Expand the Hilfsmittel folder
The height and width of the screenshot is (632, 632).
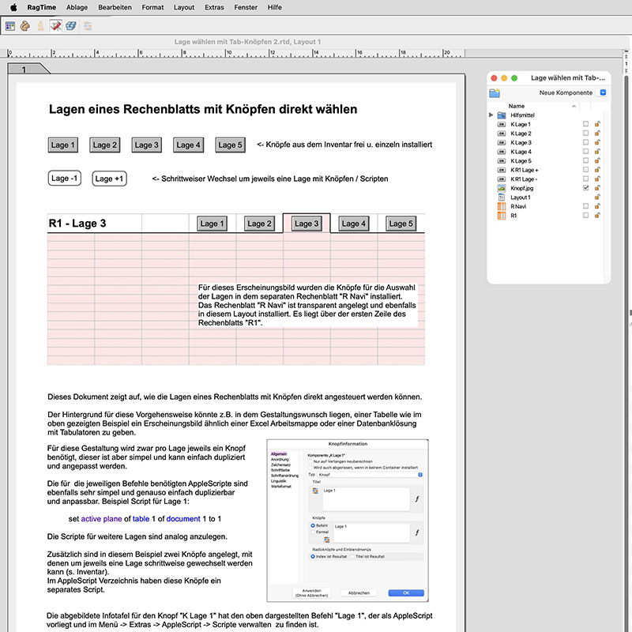pyautogui.click(x=491, y=115)
